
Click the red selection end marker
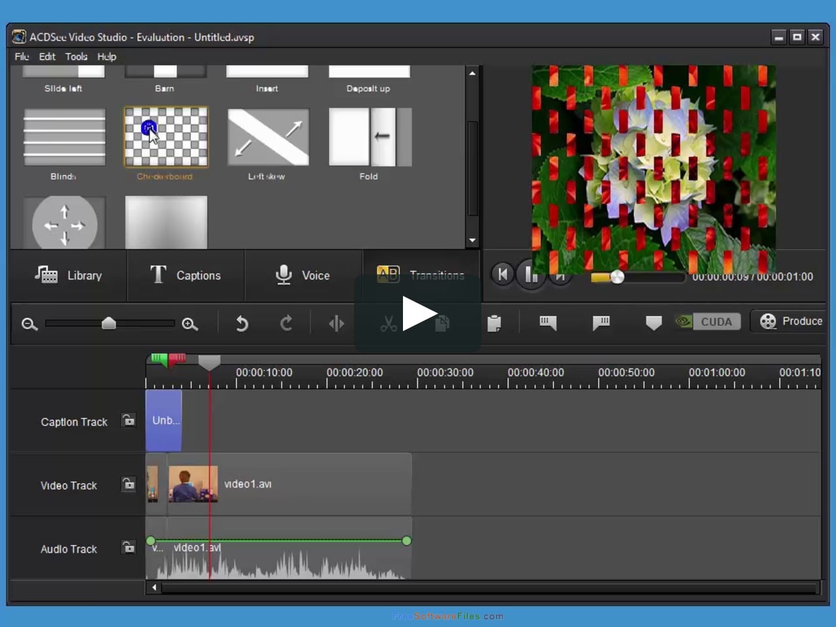[177, 359]
